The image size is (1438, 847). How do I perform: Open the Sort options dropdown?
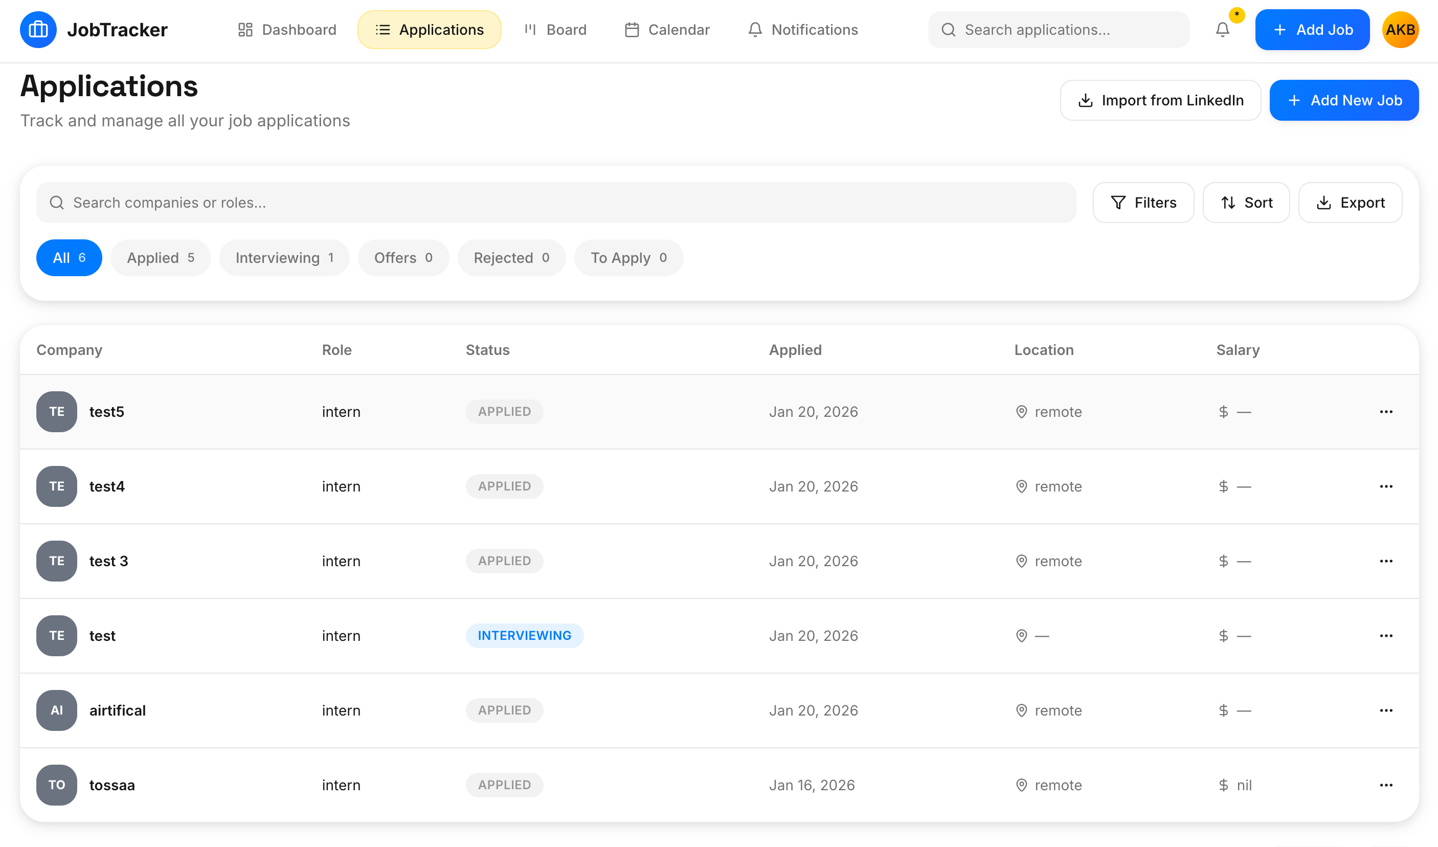point(1246,203)
